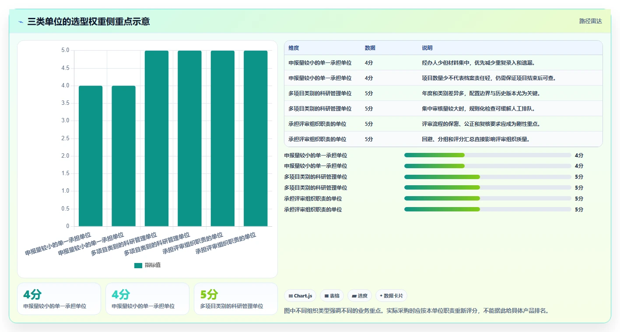Toggle the 指标值 legend color swatch
The height and width of the screenshot is (332, 620).
[x=138, y=265]
